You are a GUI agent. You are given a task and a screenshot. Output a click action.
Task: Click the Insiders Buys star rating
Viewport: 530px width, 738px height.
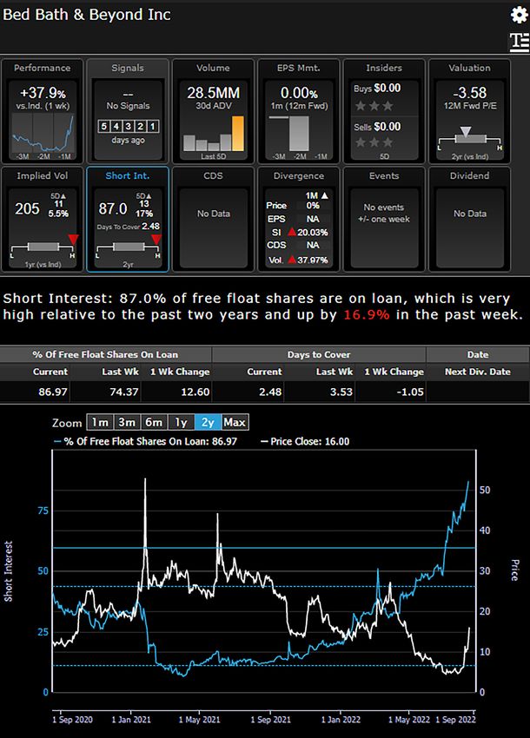point(374,106)
